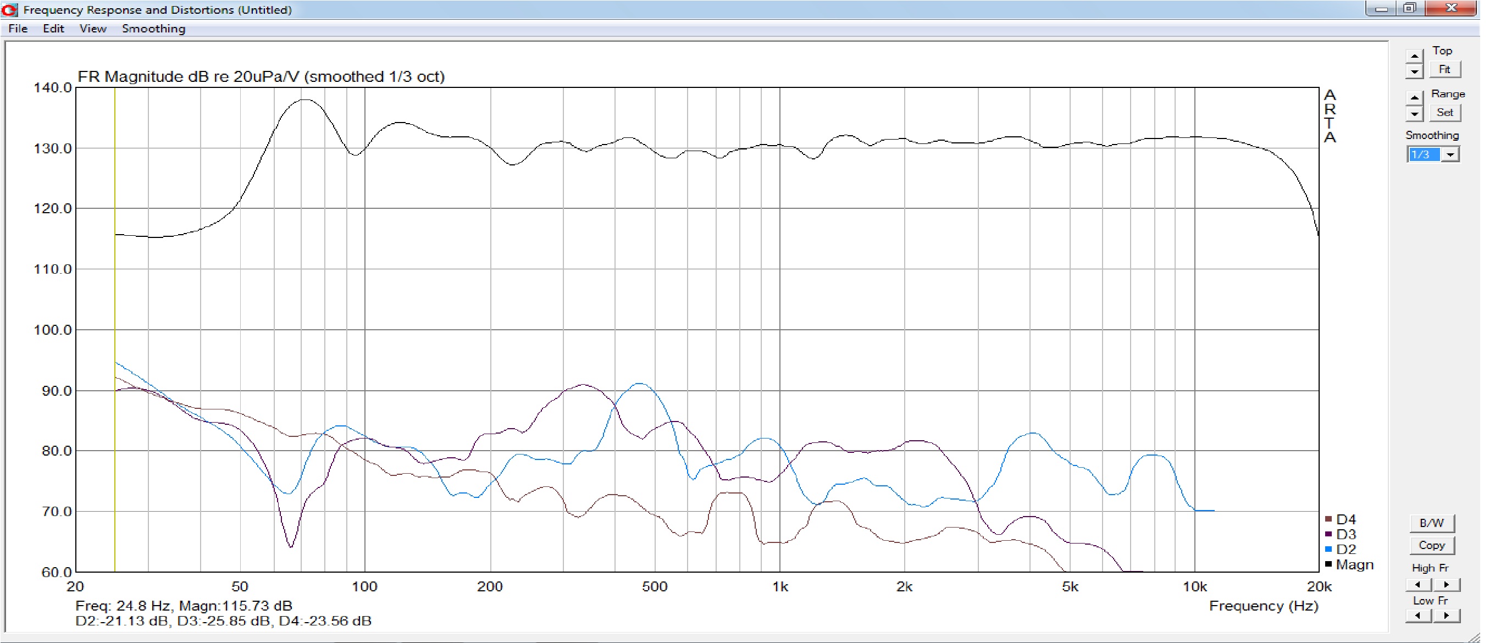Open the File menu
The height and width of the screenshot is (643, 1495).
coord(18,29)
